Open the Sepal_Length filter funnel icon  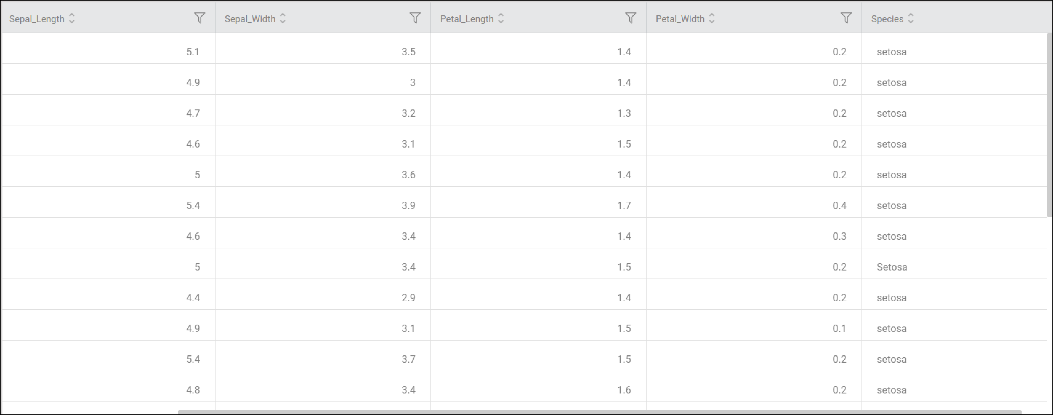coord(200,18)
